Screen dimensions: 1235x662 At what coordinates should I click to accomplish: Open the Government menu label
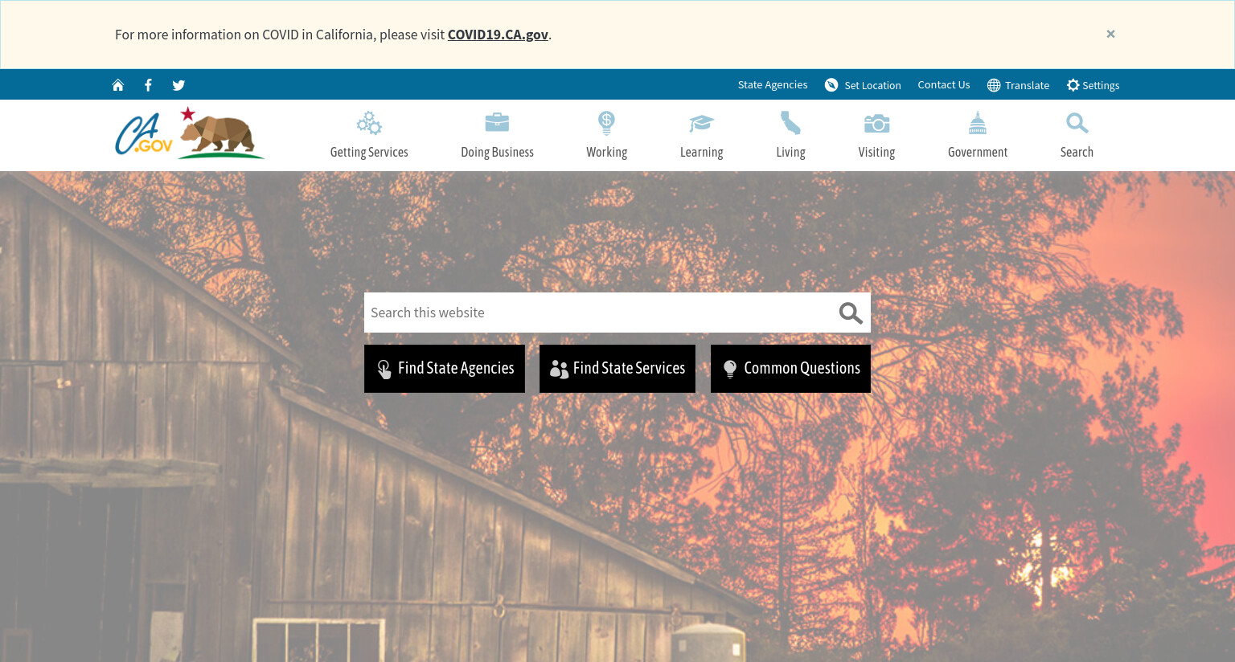977,152
